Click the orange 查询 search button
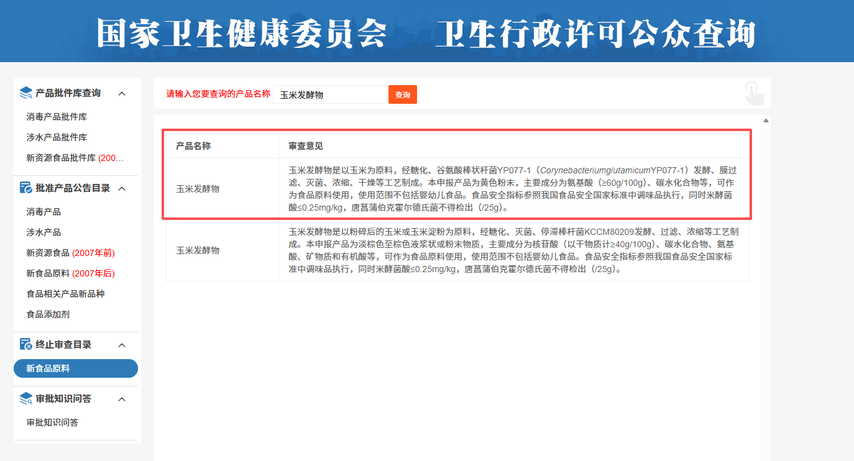The image size is (854, 461). 402,94
